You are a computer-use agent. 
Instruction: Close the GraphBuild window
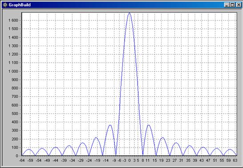pos(239,5)
